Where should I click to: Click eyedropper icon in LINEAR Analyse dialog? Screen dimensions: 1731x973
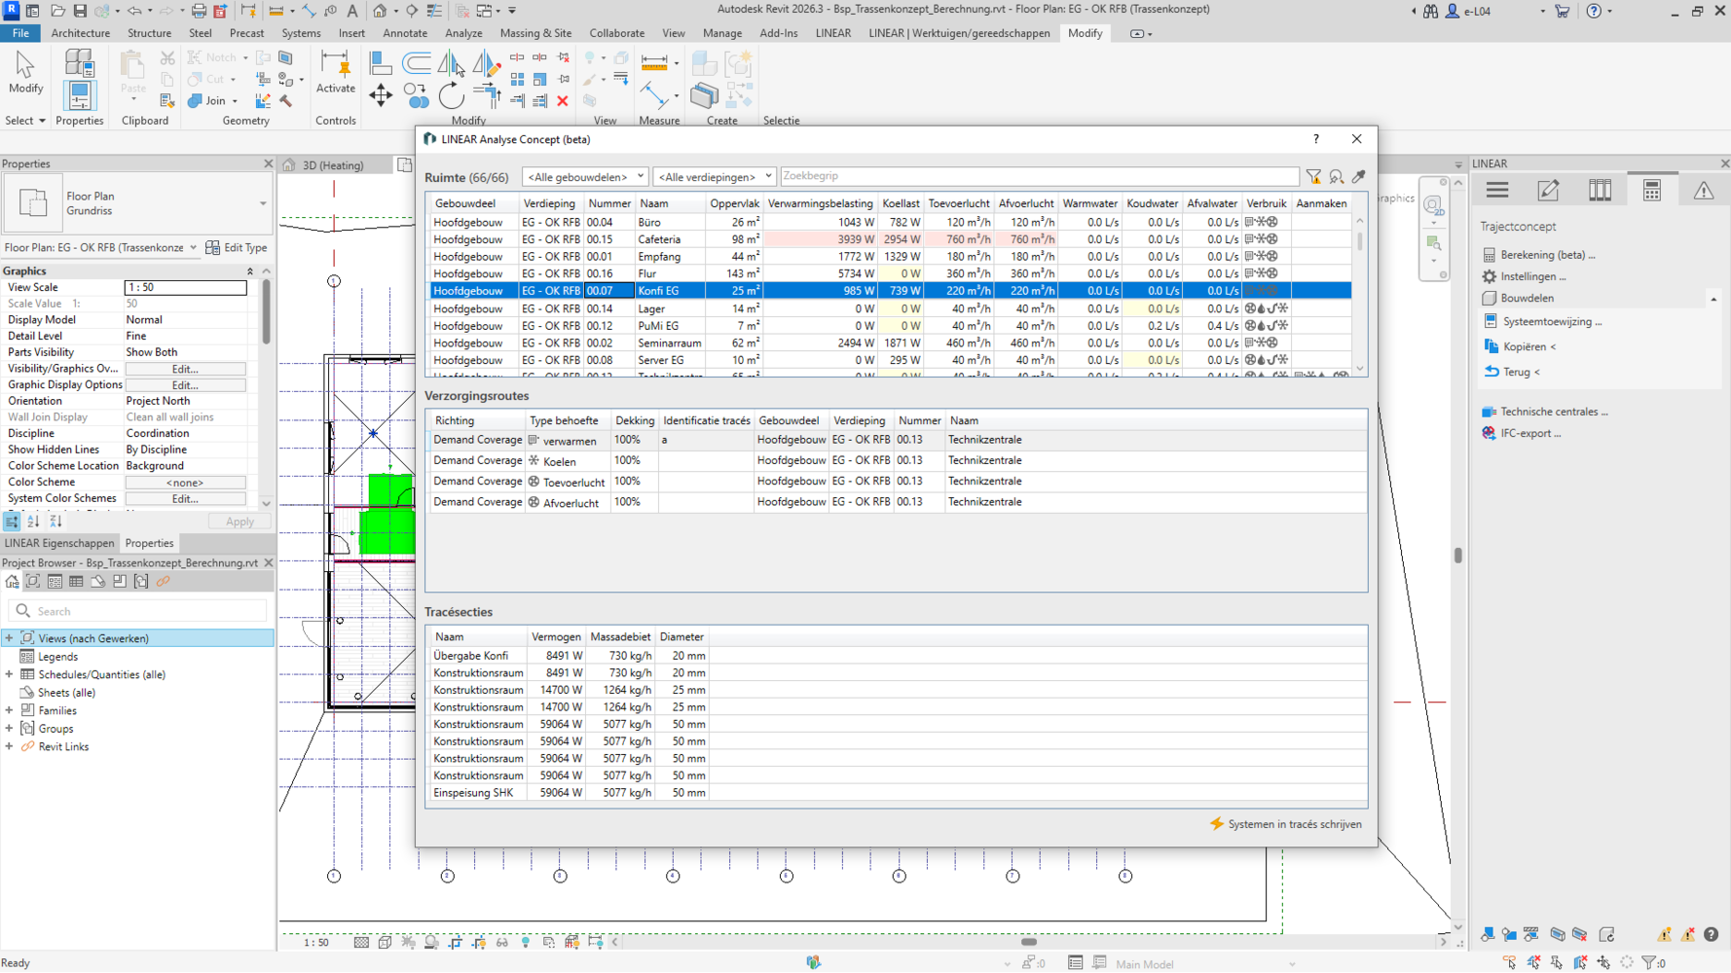click(x=1359, y=177)
